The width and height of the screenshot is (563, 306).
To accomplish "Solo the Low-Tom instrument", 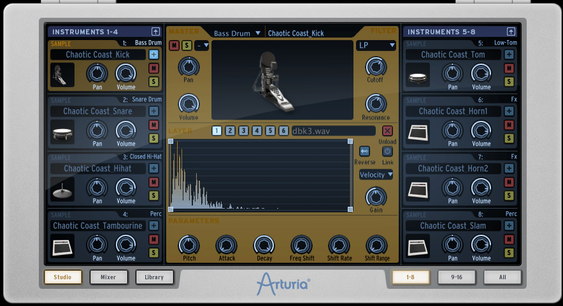I will tap(509, 81).
